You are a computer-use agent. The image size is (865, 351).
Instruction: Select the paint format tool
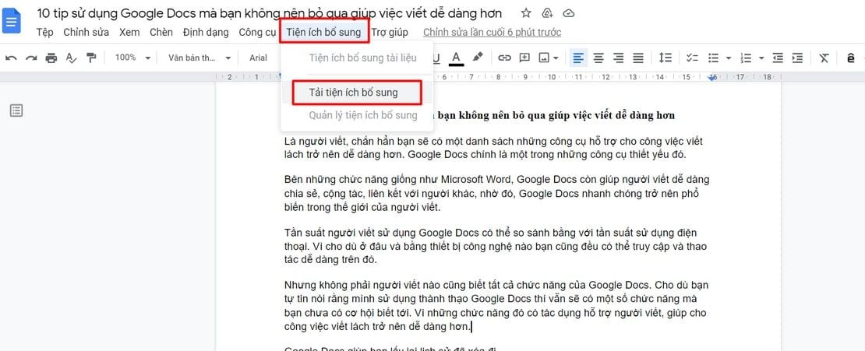click(x=91, y=58)
